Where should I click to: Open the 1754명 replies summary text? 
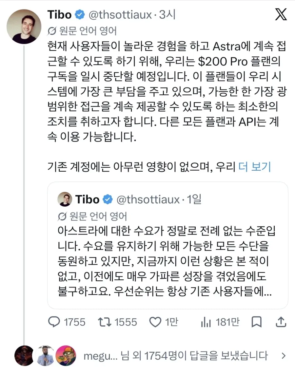coord(175,356)
